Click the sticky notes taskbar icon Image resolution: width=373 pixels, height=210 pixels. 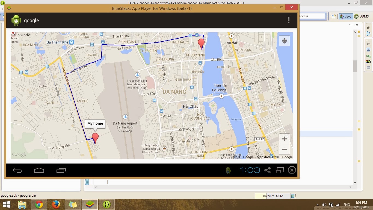tap(73, 205)
